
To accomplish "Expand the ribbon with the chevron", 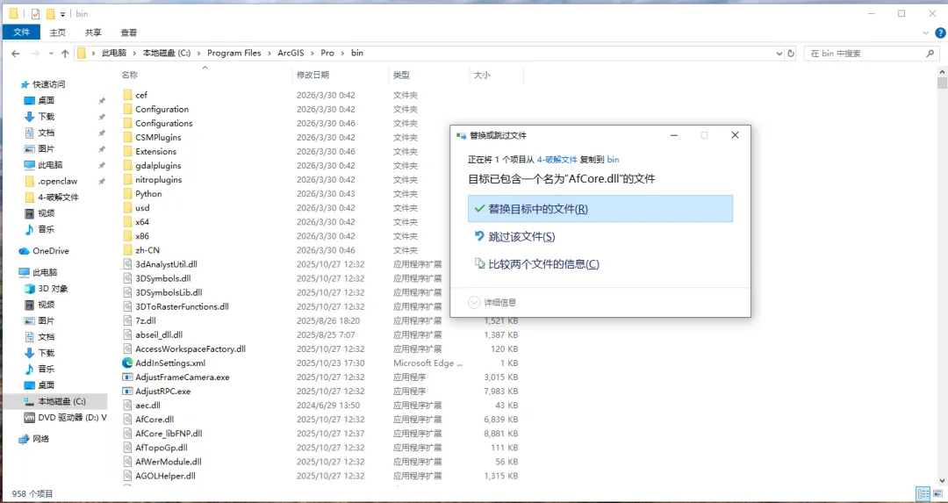I will 926,32.
